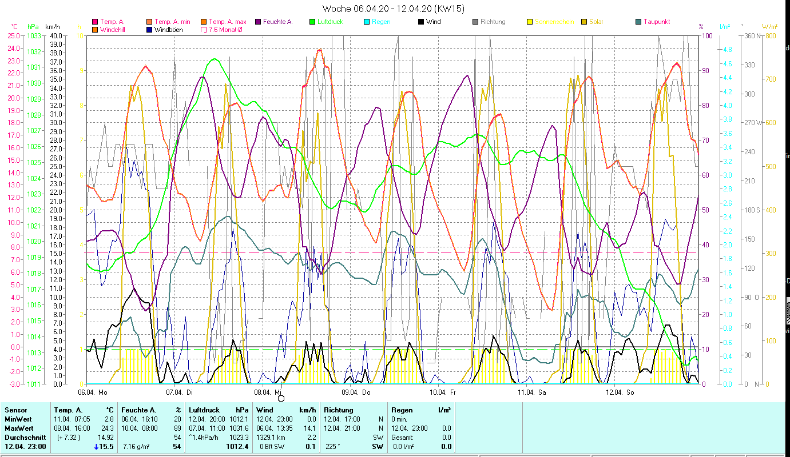Click the maximum pressure value 1031.6
This screenshot has height=457, width=790.
239,428
